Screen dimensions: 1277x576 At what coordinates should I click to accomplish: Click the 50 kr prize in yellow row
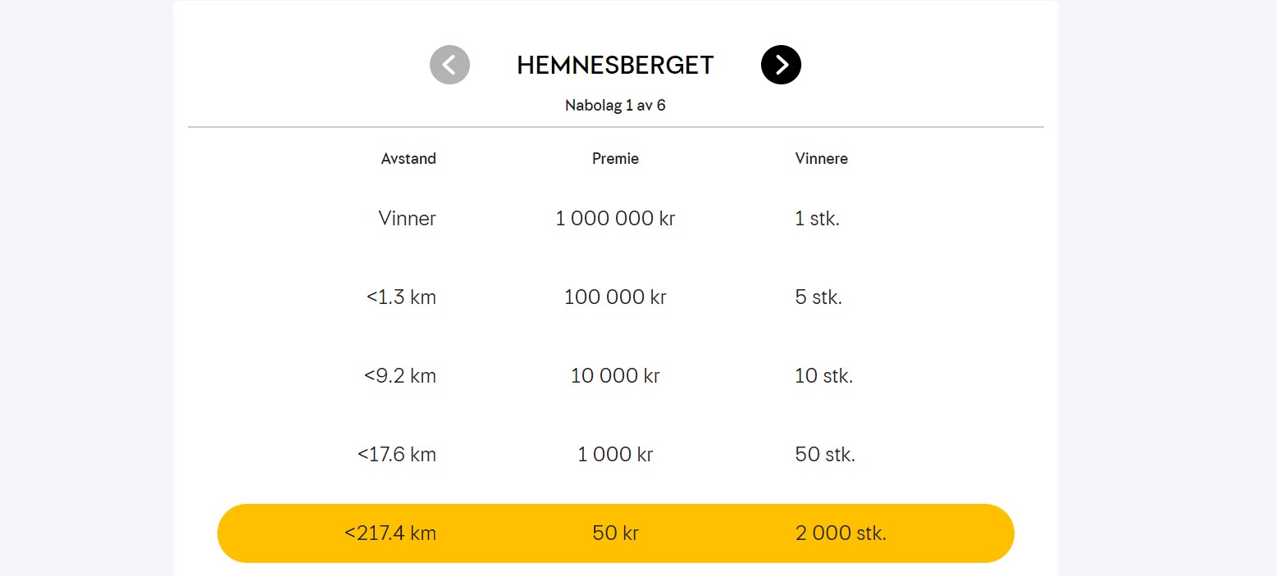tap(615, 533)
